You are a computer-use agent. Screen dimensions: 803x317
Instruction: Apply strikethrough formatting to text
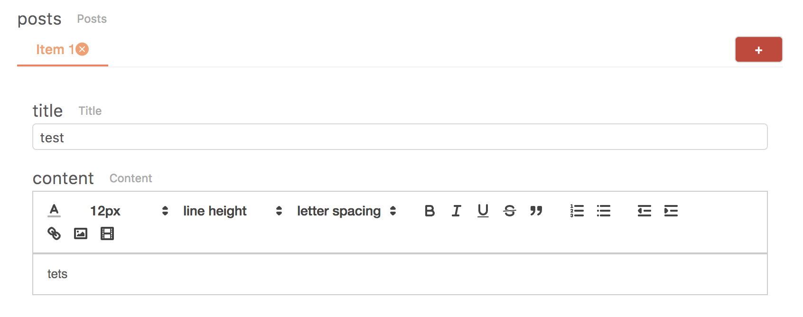click(510, 211)
